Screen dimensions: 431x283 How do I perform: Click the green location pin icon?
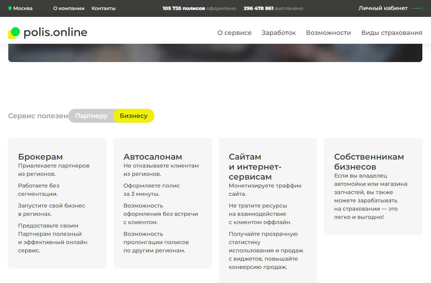coord(10,8)
